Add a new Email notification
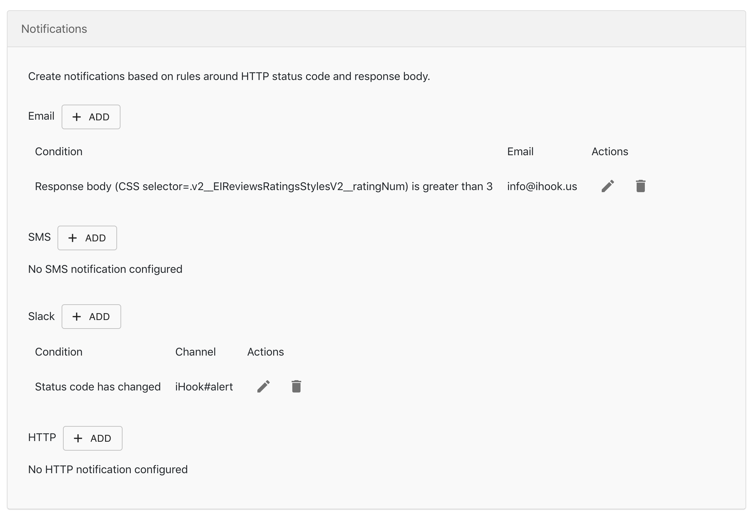 coord(91,117)
